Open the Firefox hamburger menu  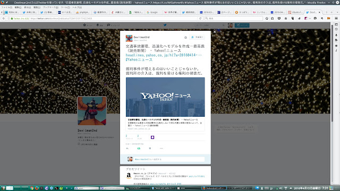(336, 19)
